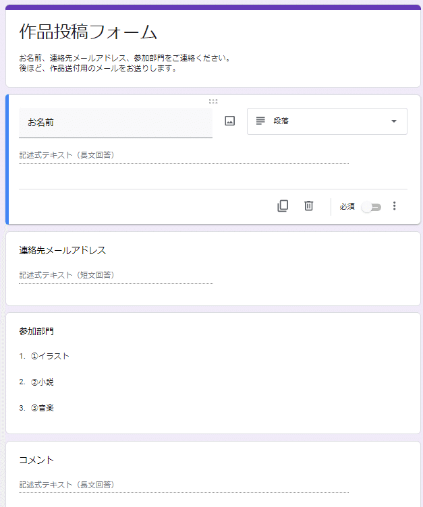Viewport: 423px width, 507px height.
Task: Click the long-answer placeholder under コメント
Action: click(67, 485)
